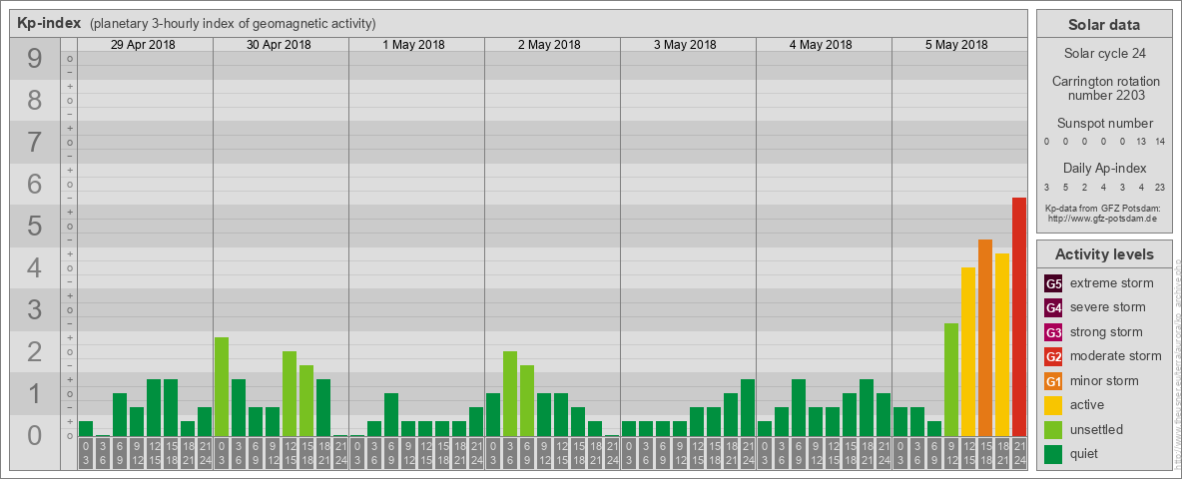Select the '30 Apr 2018' date header

279,45
